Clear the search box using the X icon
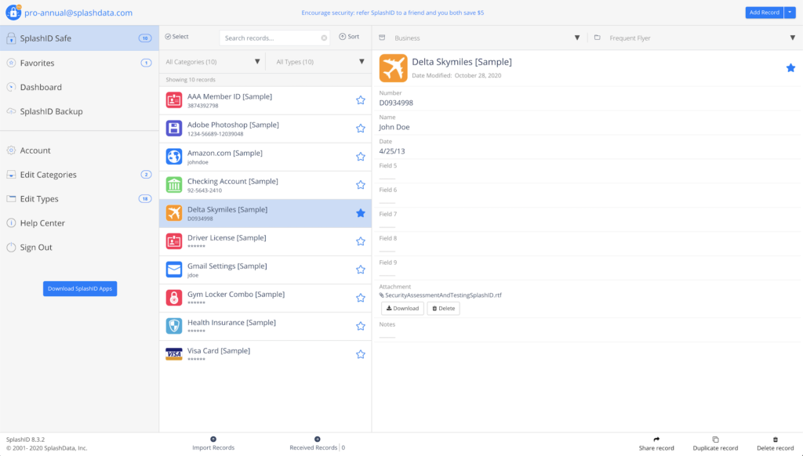 [325, 38]
